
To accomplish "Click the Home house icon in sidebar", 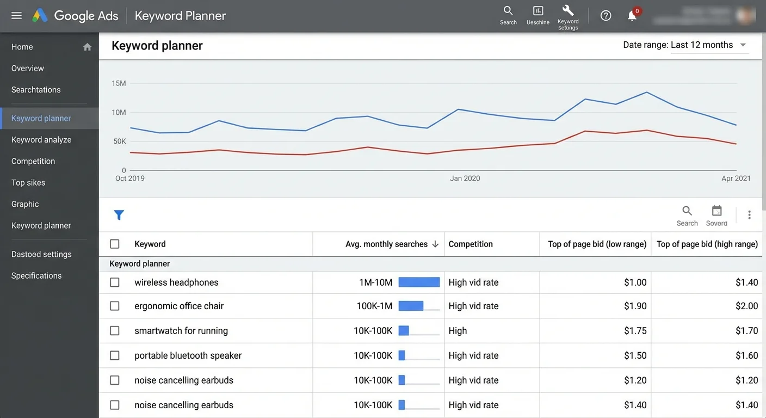I will pyautogui.click(x=87, y=47).
